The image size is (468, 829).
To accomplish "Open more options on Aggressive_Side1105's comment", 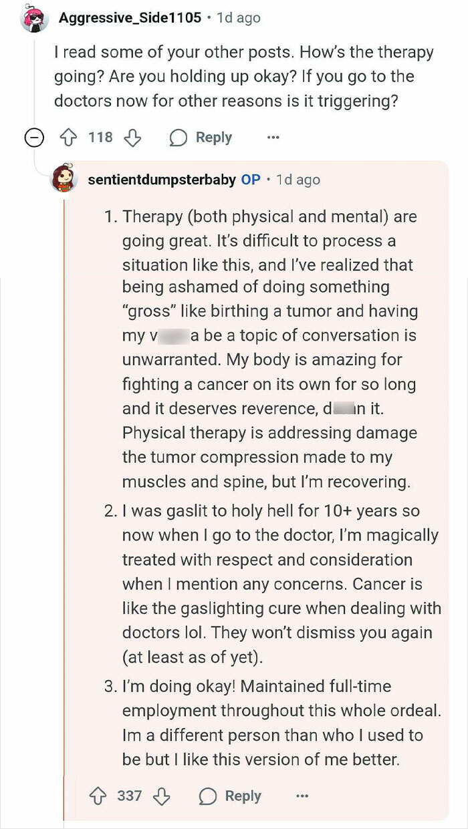I will coord(273,138).
